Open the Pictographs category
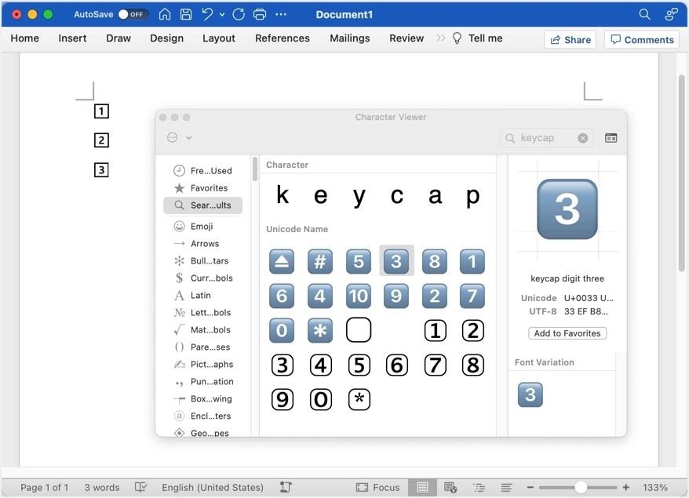 pos(202,364)
